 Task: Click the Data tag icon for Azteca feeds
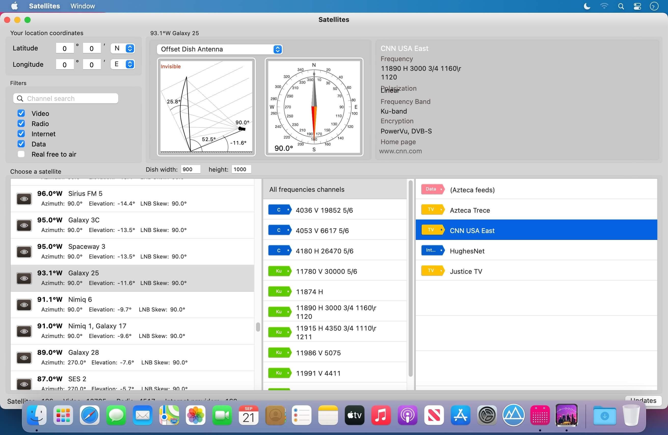433,189
